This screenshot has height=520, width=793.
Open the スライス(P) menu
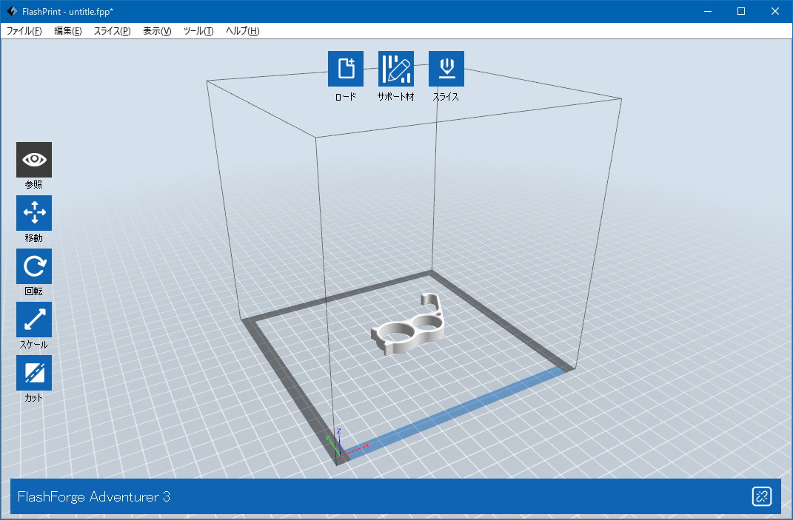(x=113, y=31)
